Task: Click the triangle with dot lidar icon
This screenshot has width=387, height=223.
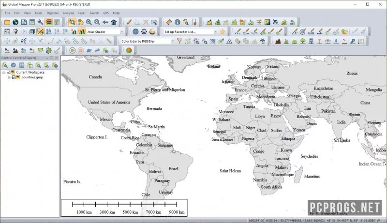Action: pos(229,41)
